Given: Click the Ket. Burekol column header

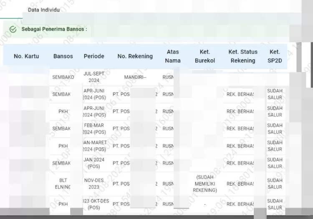Looking at the screenshot, I should click(x=205, y=56).
